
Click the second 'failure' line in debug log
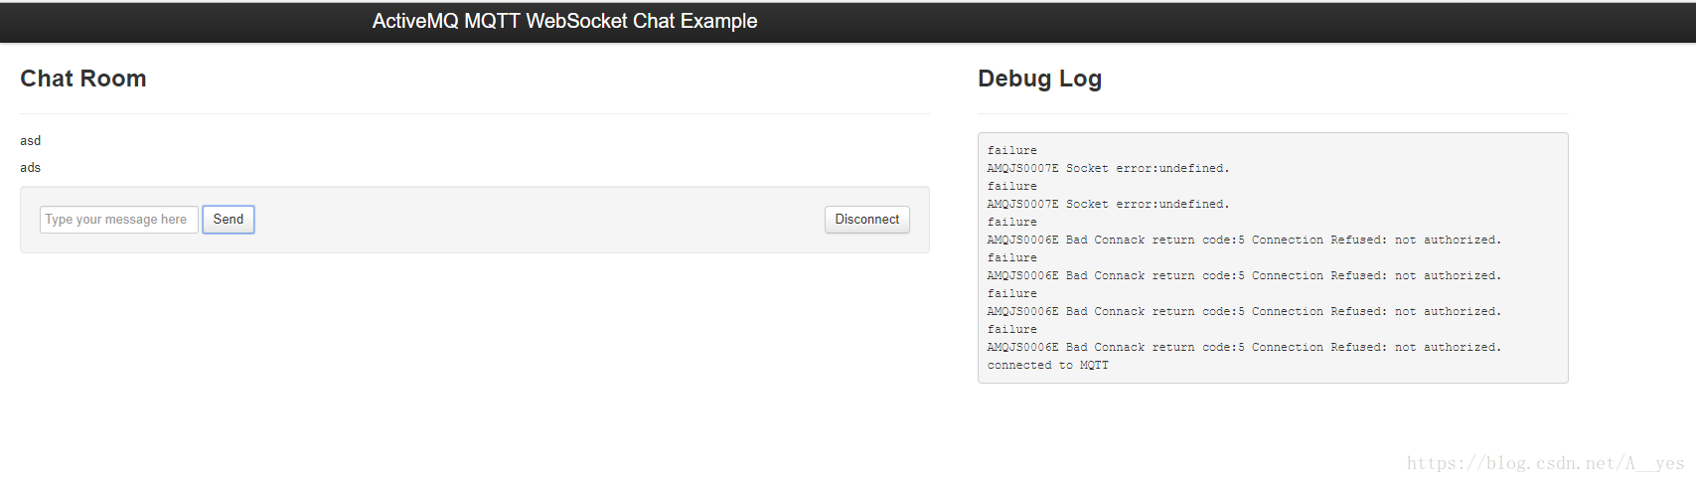point(1011,187)
